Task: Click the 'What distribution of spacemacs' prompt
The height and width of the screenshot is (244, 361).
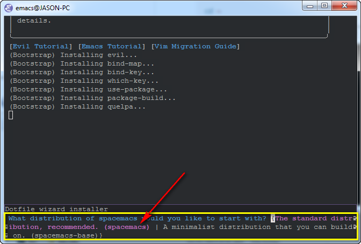Action: [137, 218]
